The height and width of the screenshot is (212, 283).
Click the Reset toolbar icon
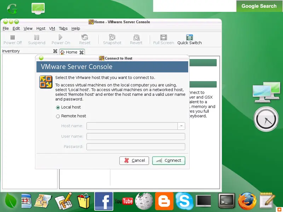[x=85, y=37]
